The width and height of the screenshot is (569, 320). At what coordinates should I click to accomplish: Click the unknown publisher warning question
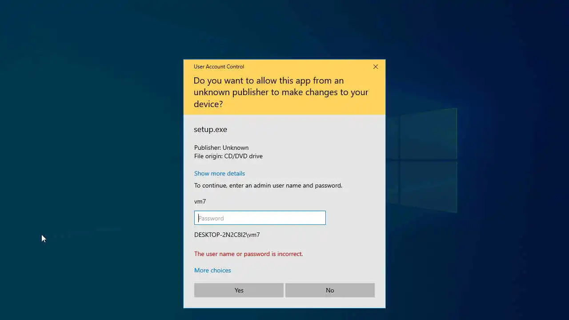pyautogui.click(x=281, y=92)
